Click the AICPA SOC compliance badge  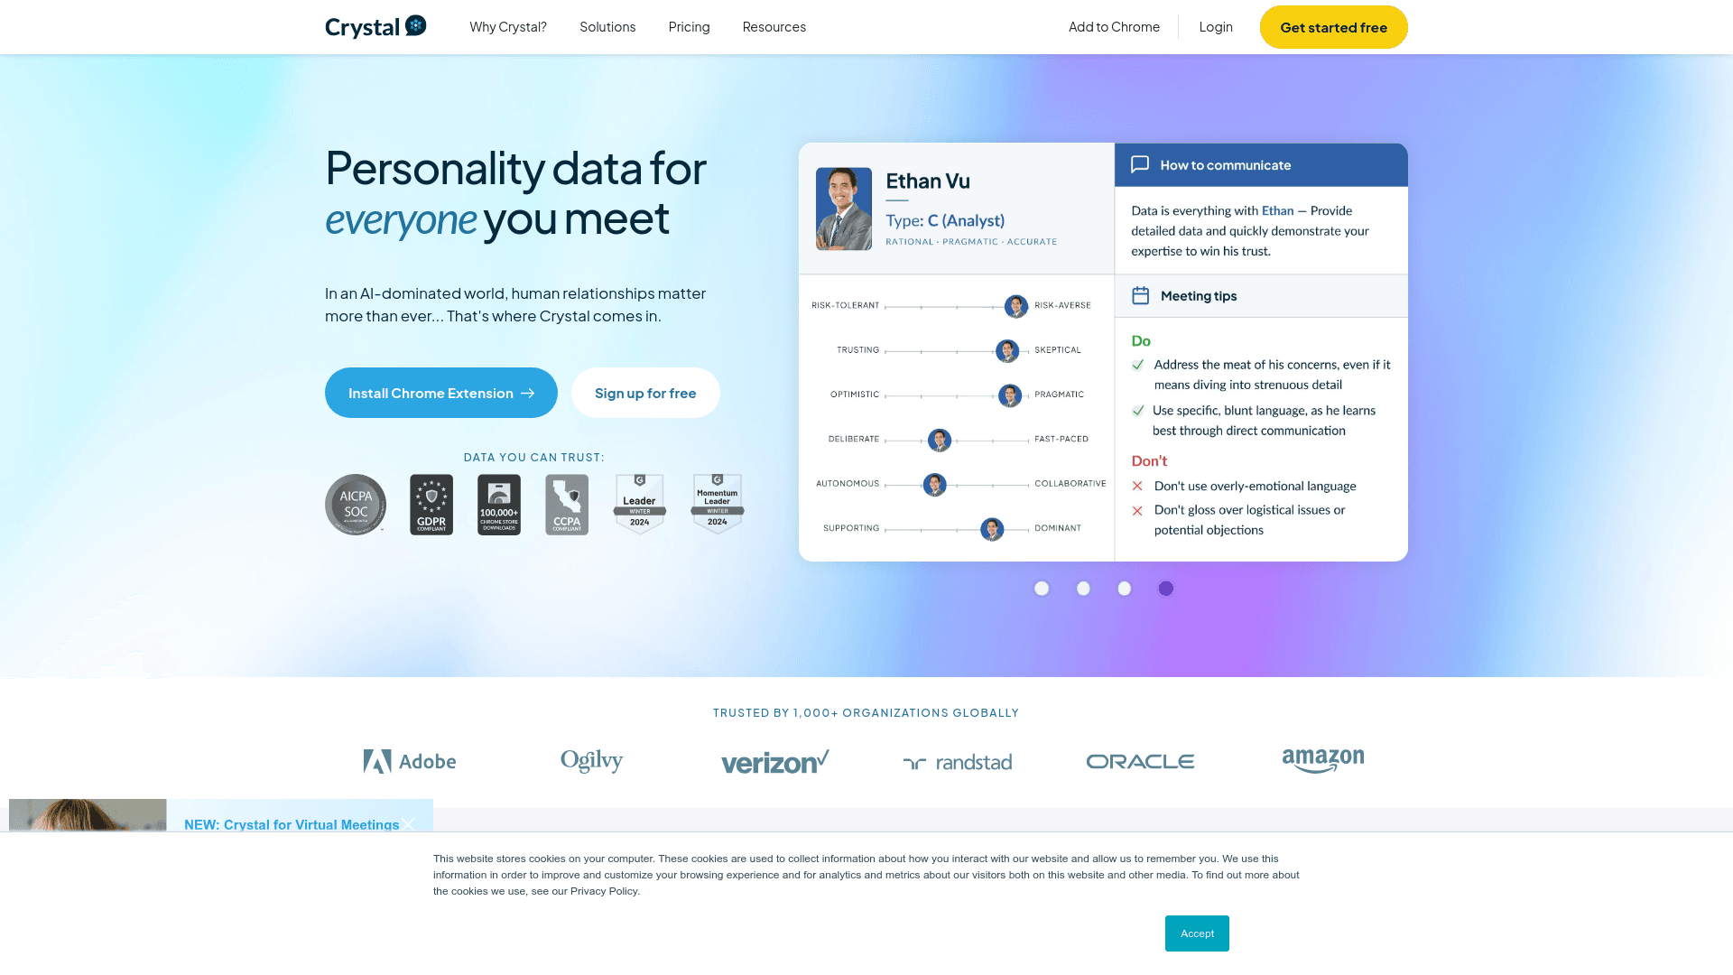point(355,504)
